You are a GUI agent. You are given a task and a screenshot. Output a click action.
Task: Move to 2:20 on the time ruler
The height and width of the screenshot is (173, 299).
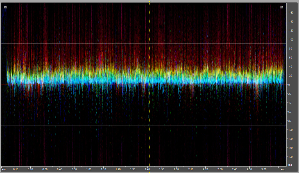click(x=205, y=169)
